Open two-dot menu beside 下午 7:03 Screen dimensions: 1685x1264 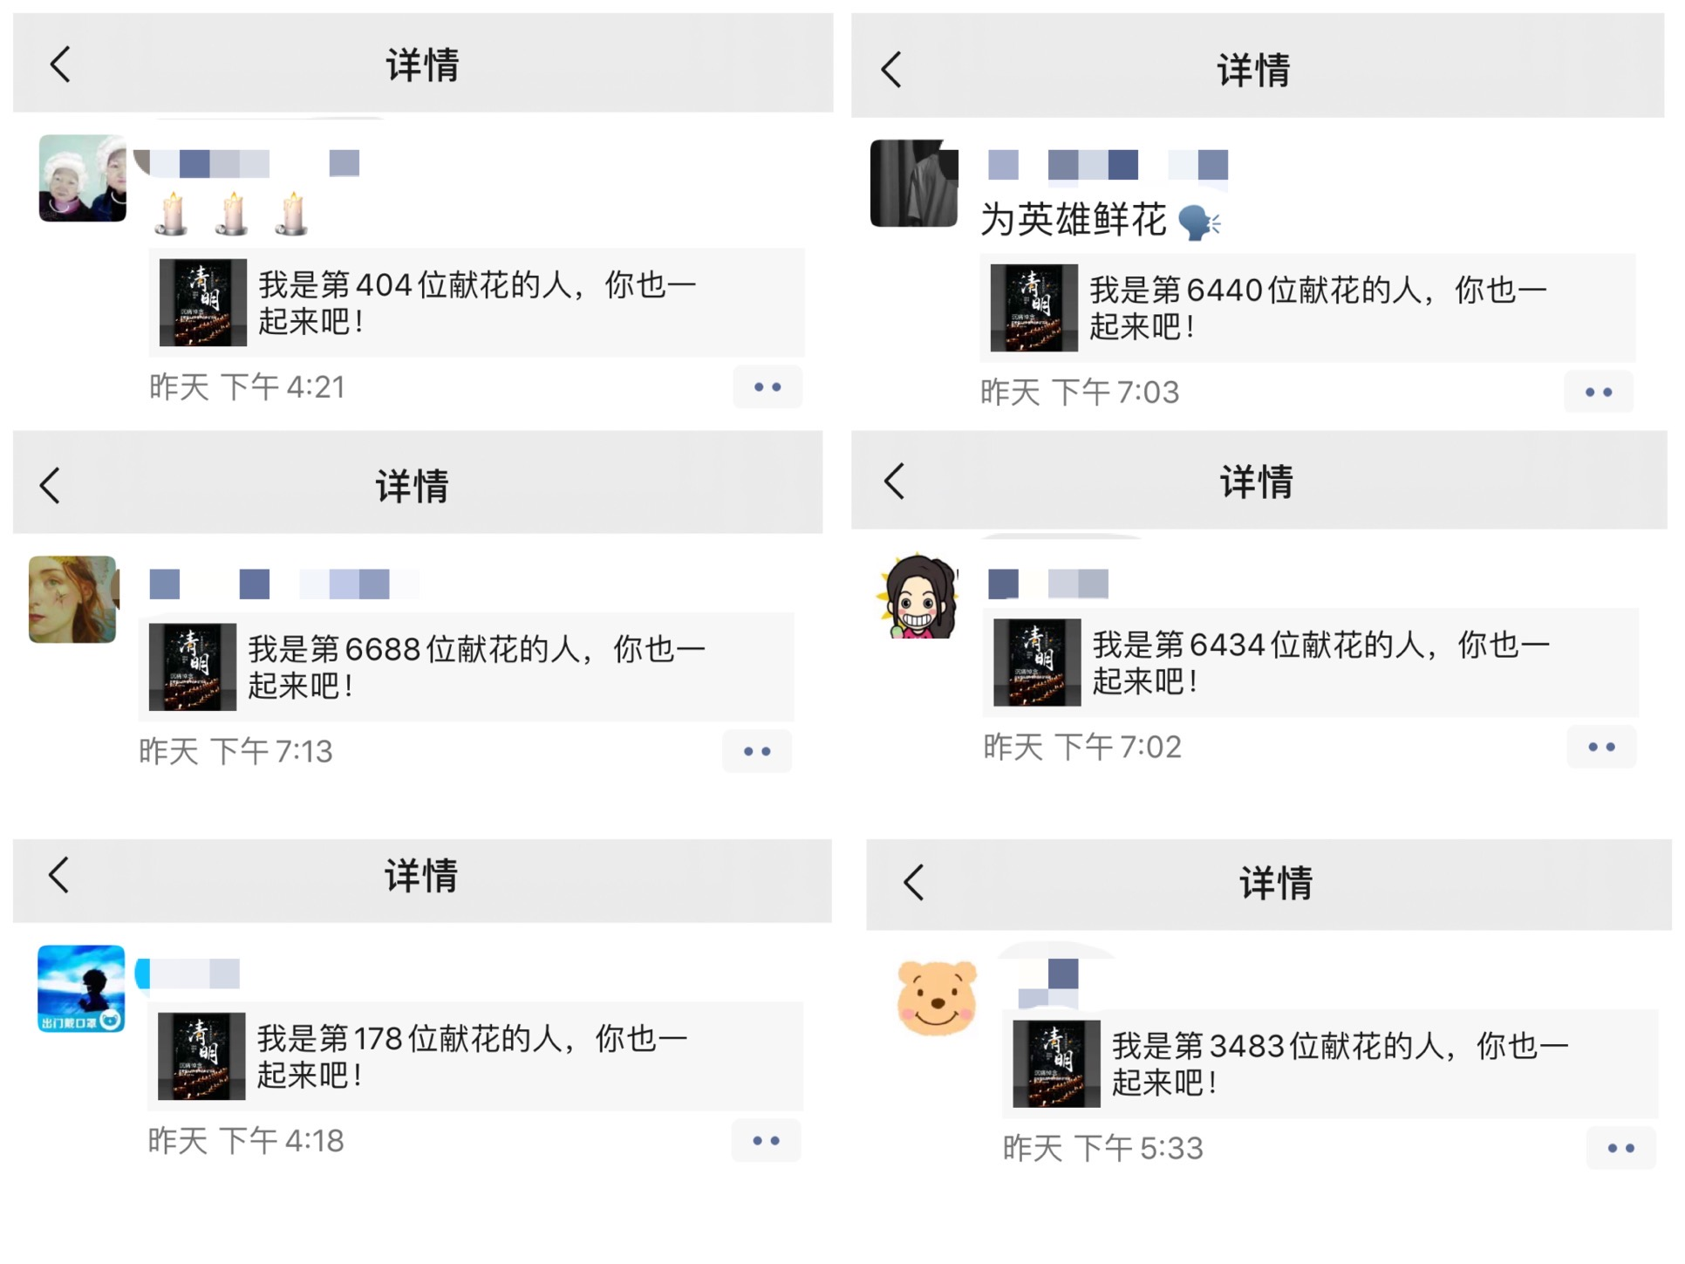coord(1598,393)
